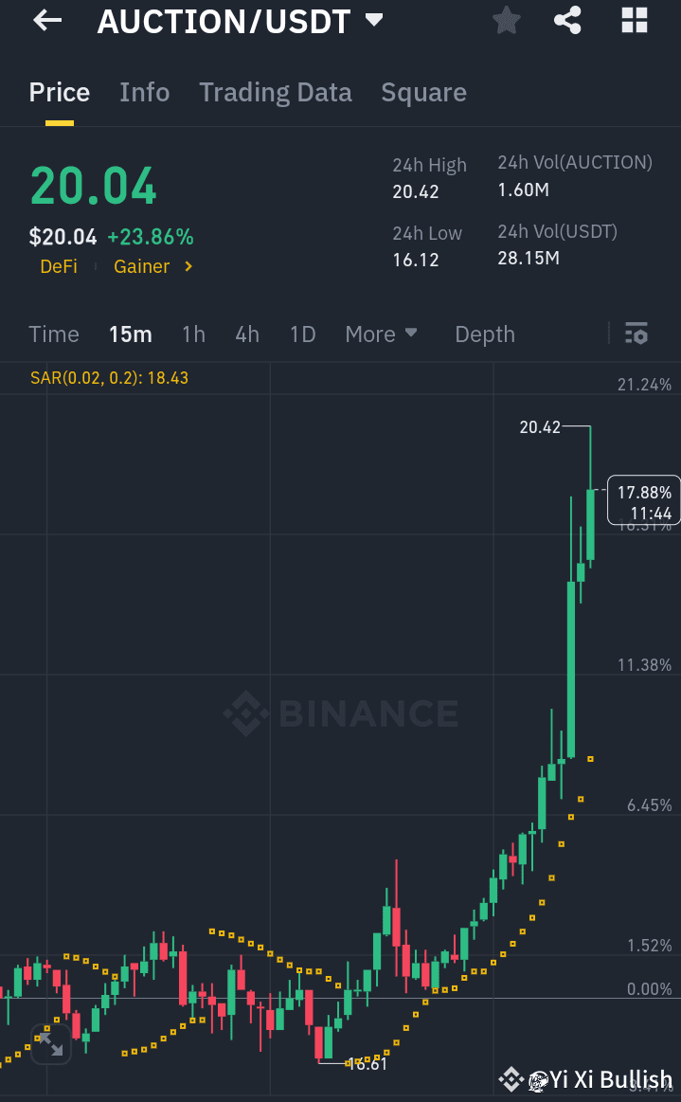Open the markets grid icon top right
Image resolution: width=681 pixels, height=1102 pixels.
pos(633,20)
